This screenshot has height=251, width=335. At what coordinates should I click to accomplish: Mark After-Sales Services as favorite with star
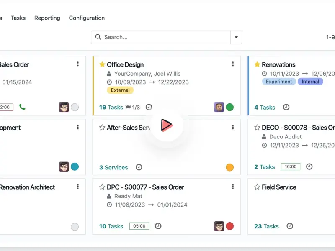click(102, 128)
